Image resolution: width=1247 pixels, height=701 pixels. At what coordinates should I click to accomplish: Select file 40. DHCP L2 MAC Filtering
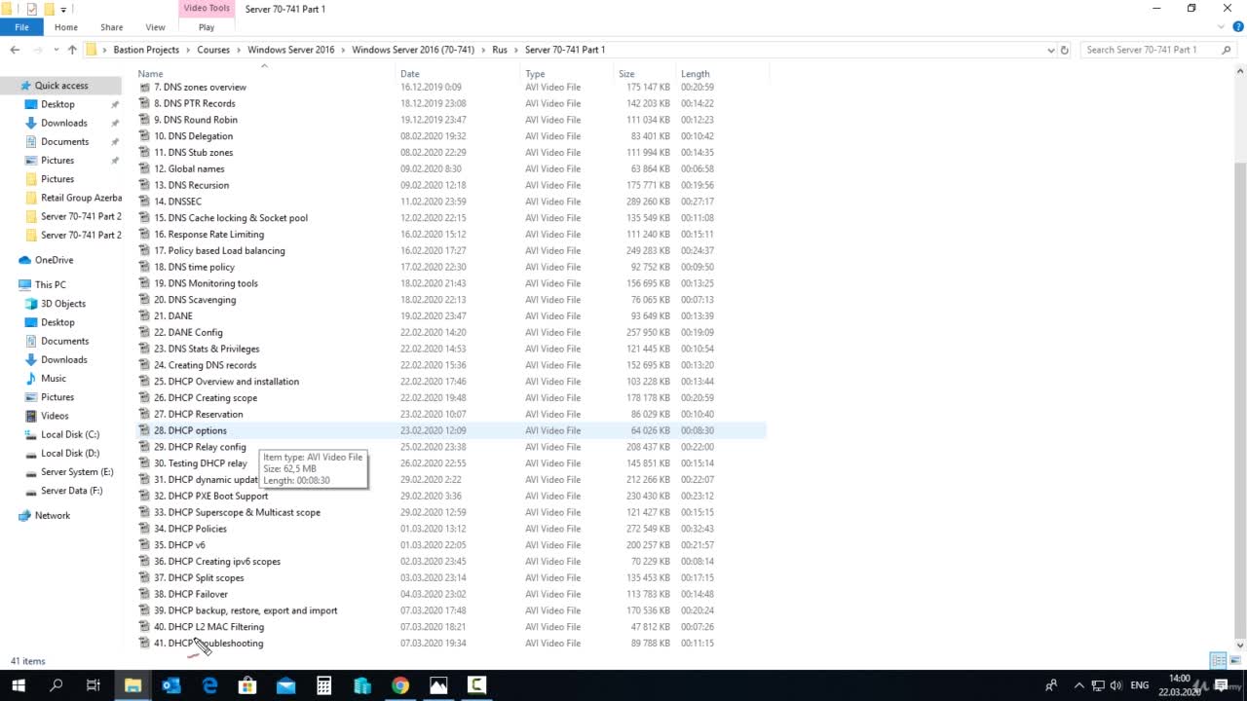pyautogui.click(x=208, y=627)
